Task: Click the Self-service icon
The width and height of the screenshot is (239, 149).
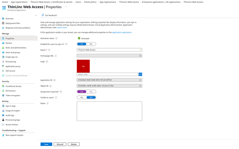Action: tap(3, 71)
